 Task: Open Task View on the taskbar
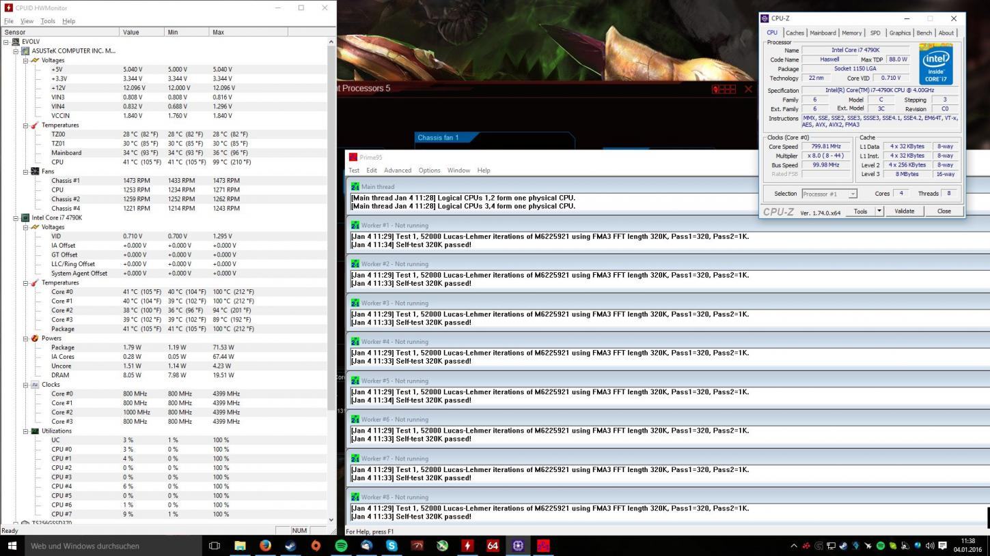(x=214, y=546)
